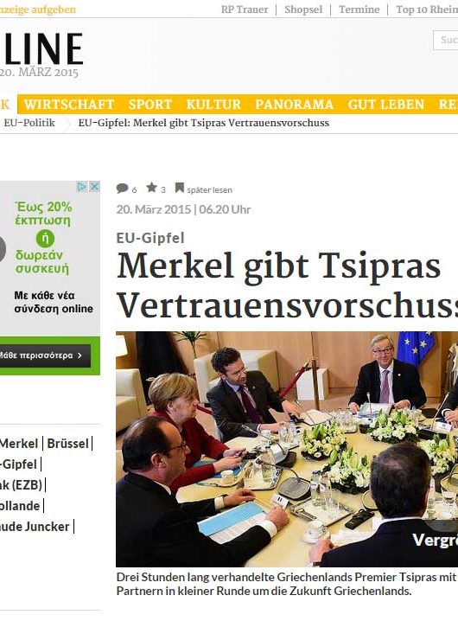Click the star rating icon

point(151,188)
